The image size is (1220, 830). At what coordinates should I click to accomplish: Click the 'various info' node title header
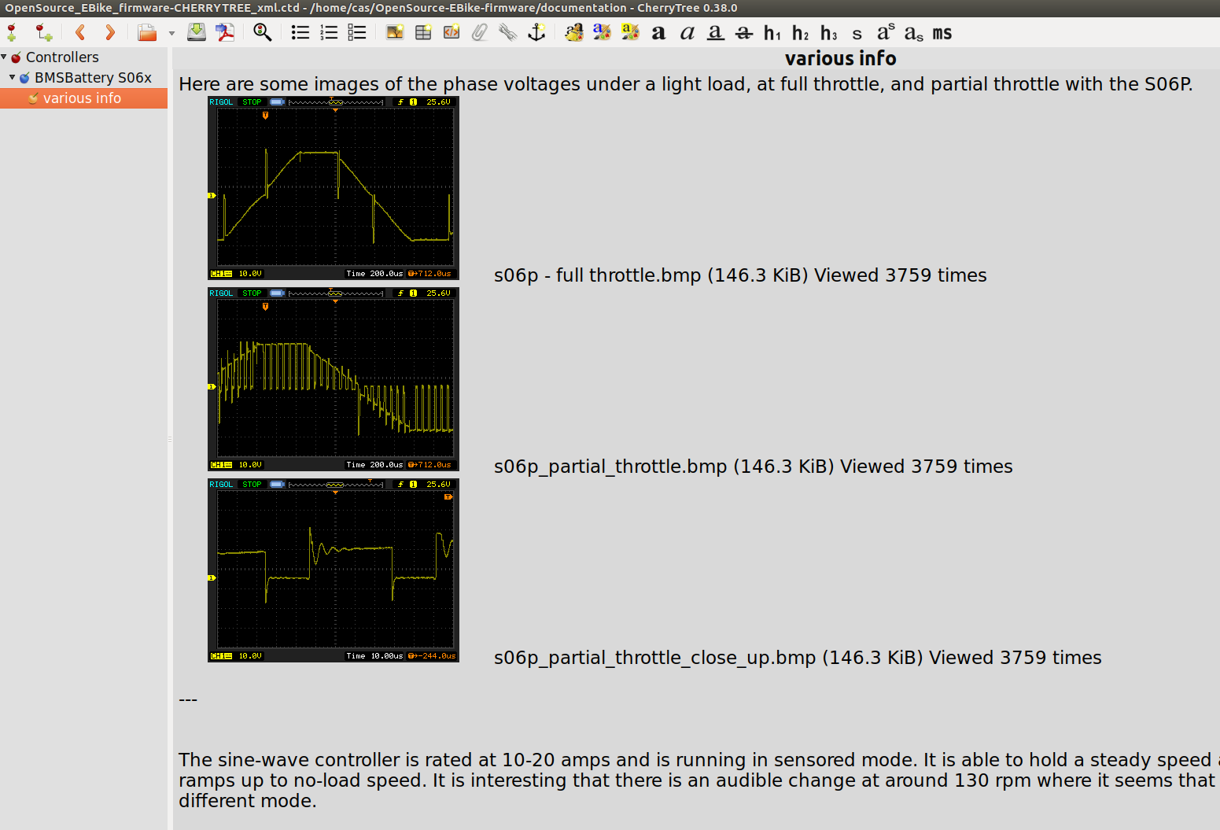point(840,58)
